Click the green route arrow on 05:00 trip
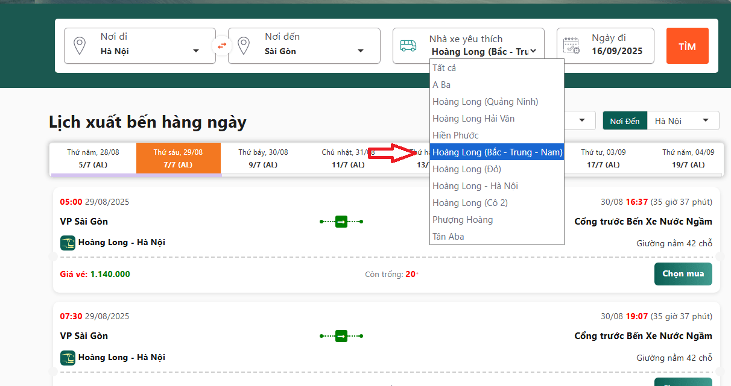 point(341,222)
